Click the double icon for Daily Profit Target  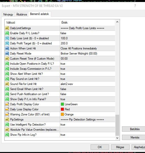click(7, 43)
